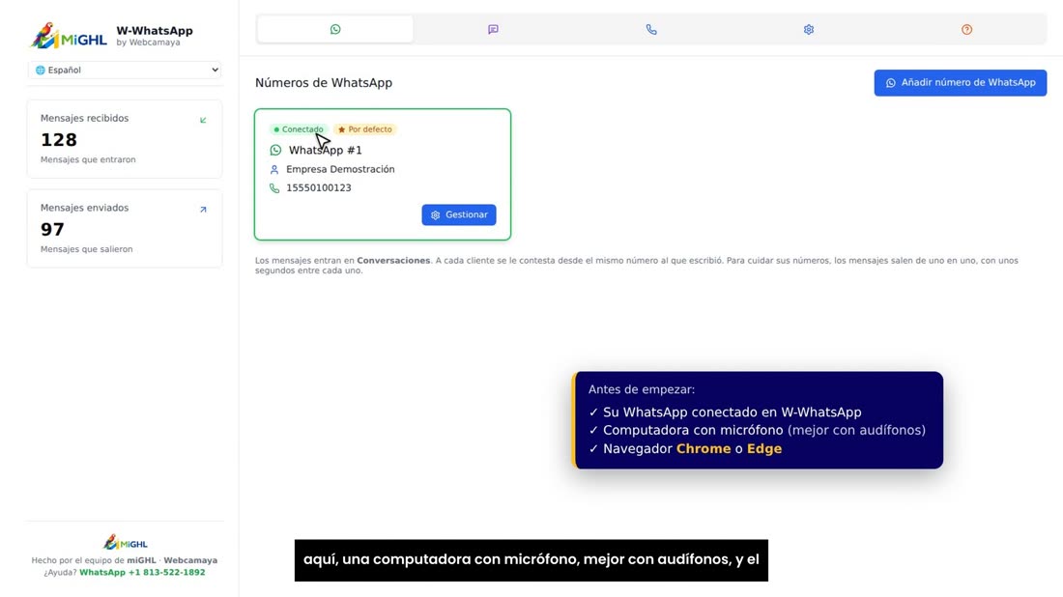Open the settings gear tab
1063x597 pixels.
point(809,30)
